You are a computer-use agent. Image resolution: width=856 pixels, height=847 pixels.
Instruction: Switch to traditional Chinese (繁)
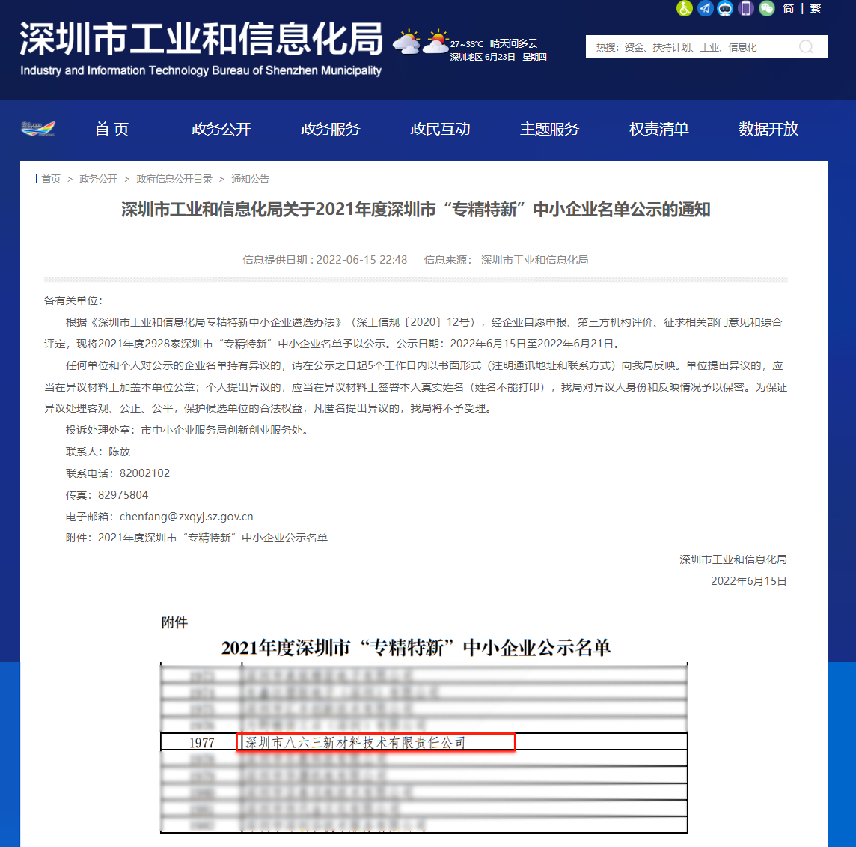[815, 8]
